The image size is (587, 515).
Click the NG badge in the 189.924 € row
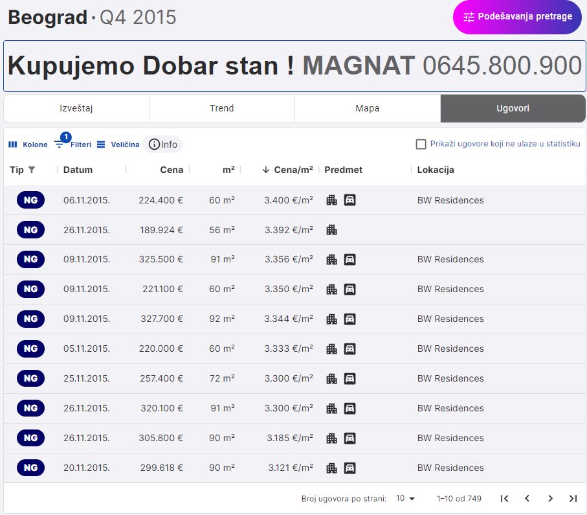[x=30, y=229]
